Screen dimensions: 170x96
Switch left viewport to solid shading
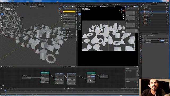72,6
